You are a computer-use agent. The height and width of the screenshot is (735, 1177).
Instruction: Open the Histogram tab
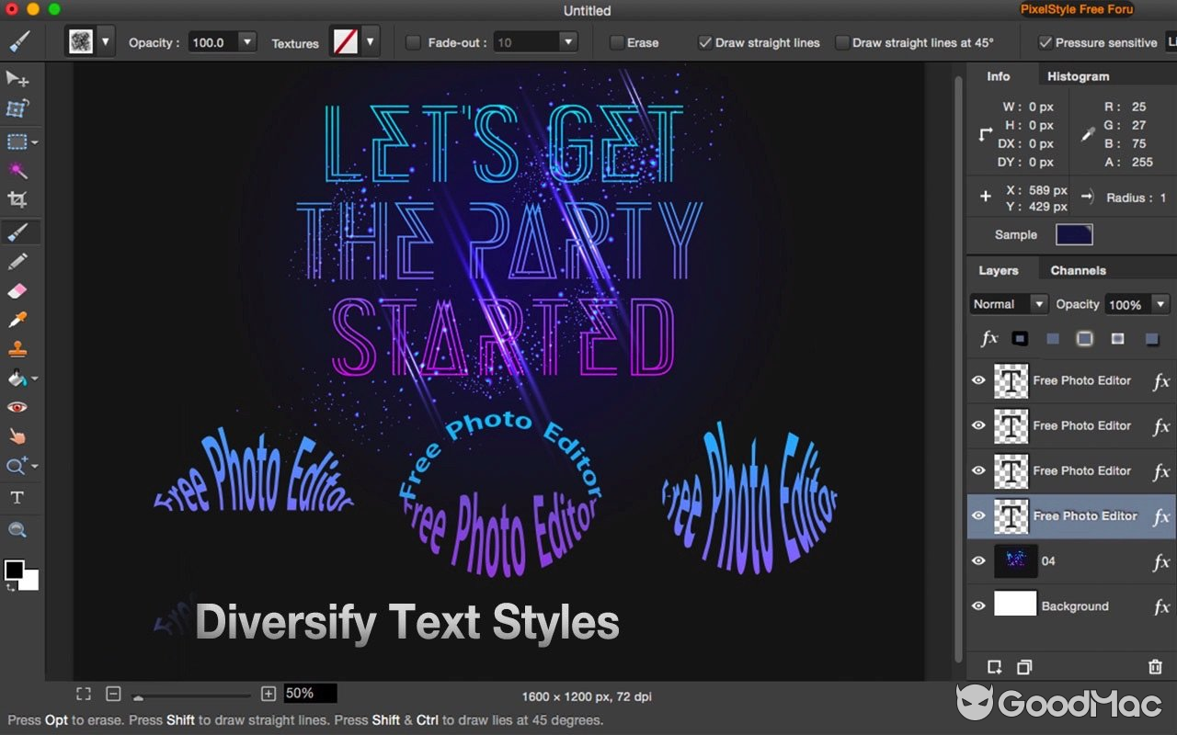pos(1077,76)
